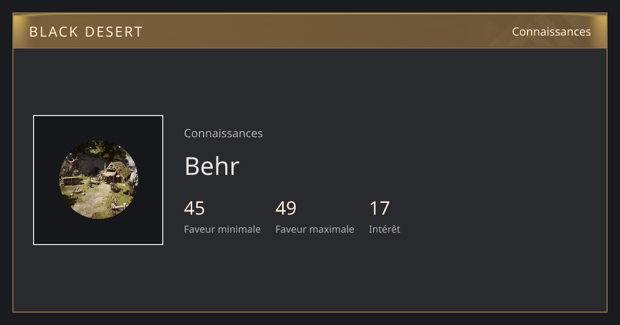This screenshot has height=325, width=620.
Task: Click the white-bordered image frame around thumbnail
Action: click(x=98, y=180)
